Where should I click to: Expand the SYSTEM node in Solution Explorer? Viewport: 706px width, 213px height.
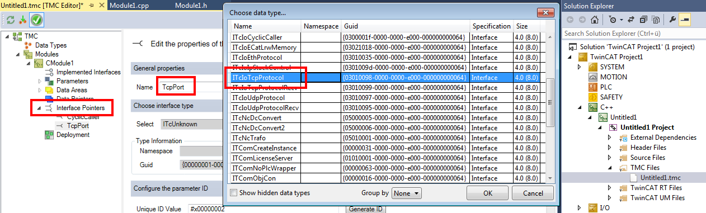pyautogui.click(x=580, y=67)
